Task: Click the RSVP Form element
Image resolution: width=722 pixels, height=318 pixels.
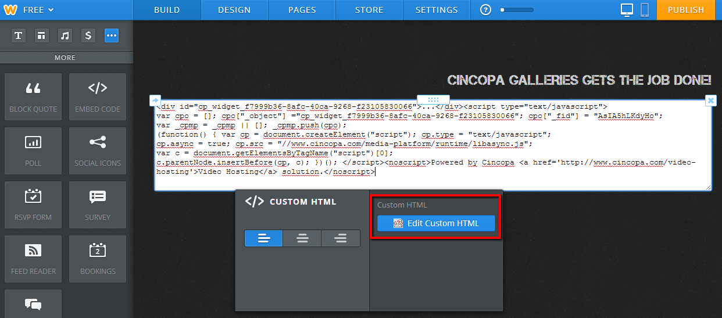Action: pyautogui.click(x=33, y=205)
